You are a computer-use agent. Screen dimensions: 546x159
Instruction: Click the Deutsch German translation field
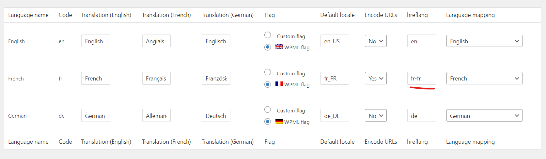[216, 116]
